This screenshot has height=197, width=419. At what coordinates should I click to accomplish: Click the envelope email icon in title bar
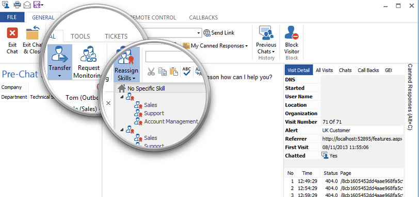click(27, 5)
